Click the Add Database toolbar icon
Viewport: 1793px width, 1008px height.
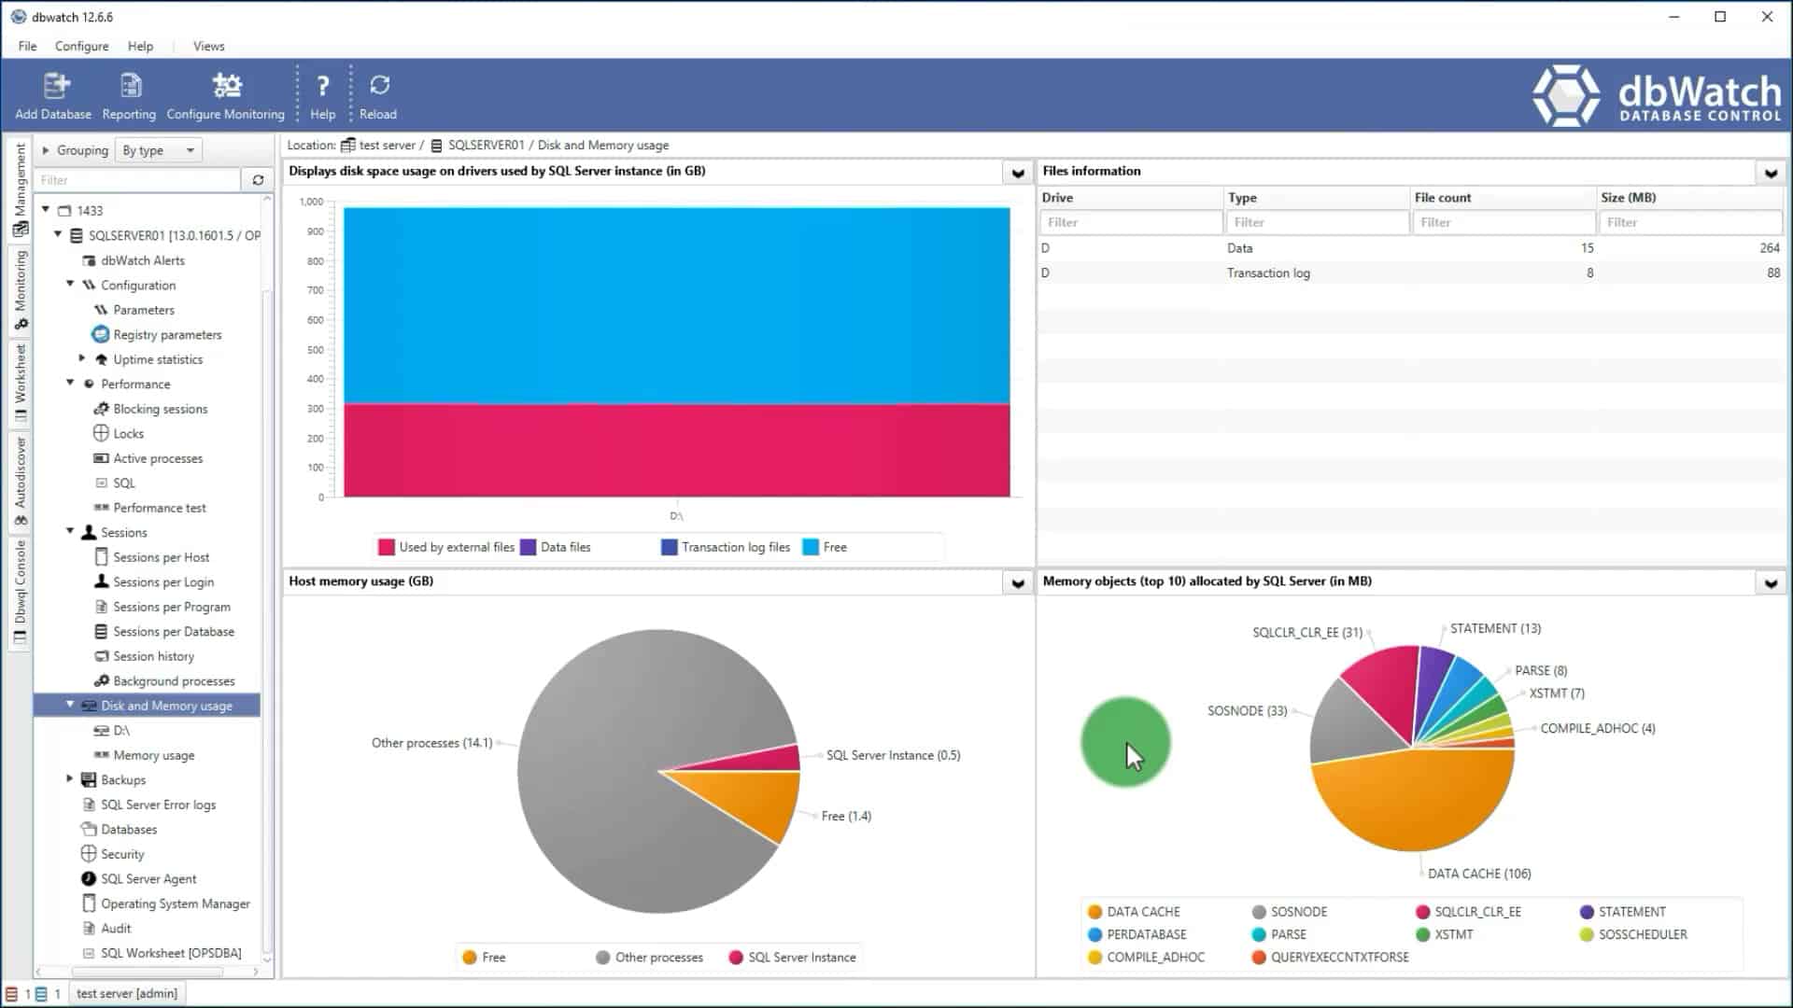coord(55,86)
